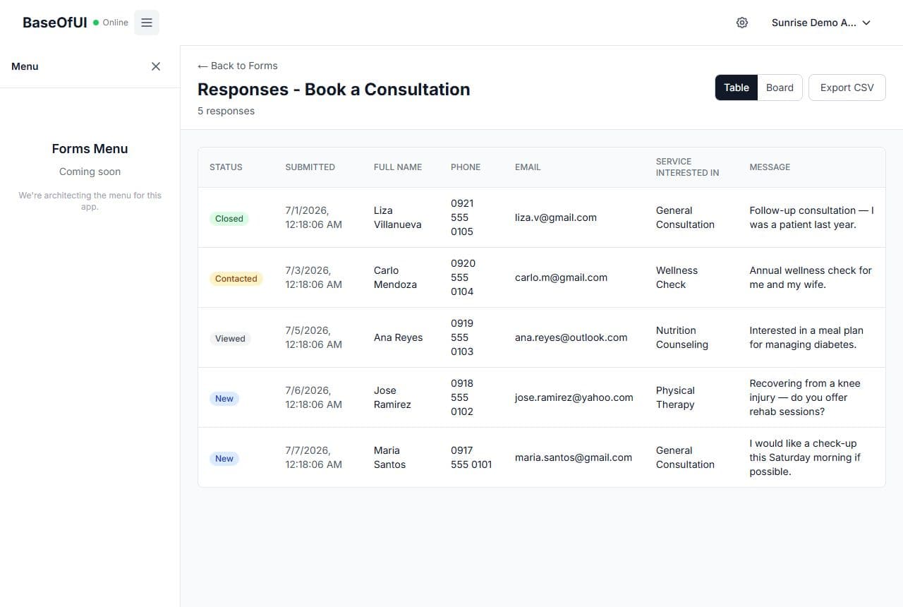This screenshot has width=903, height=607.
Task: Click phone number 0917 555 0101
Action: tap(471, 457)
